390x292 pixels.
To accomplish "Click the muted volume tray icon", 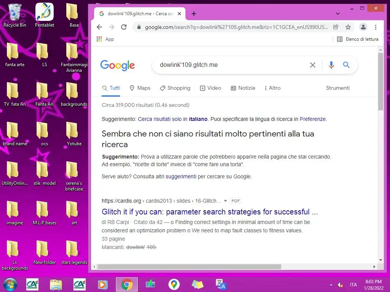I will pos(340,285).
